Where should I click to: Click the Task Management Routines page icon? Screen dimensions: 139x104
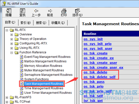click(x=22, y=84)
